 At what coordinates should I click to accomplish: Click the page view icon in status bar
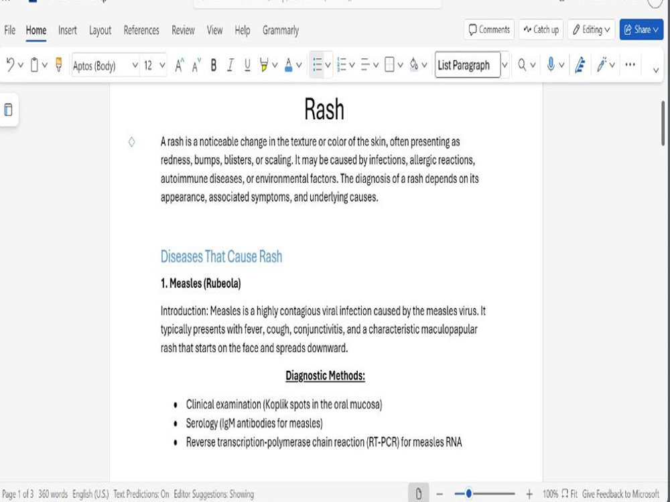click(x=419, y=494)
